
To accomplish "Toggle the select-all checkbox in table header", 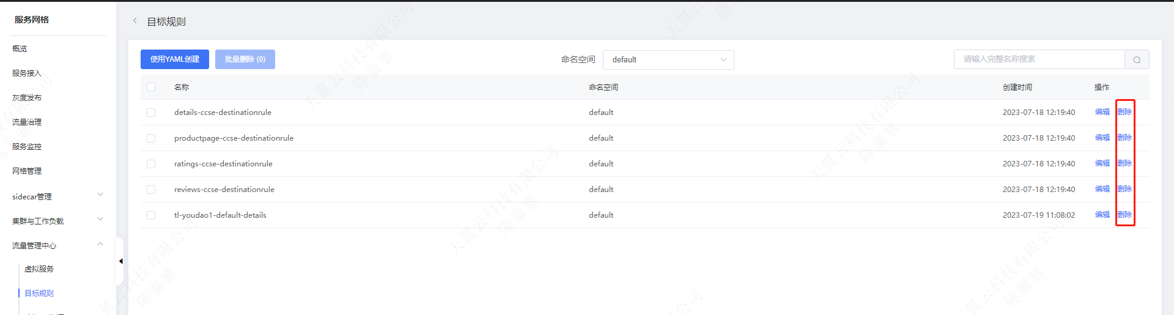I will click(151, 87).
